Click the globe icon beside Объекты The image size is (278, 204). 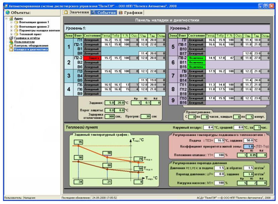(x=8, y=13)
